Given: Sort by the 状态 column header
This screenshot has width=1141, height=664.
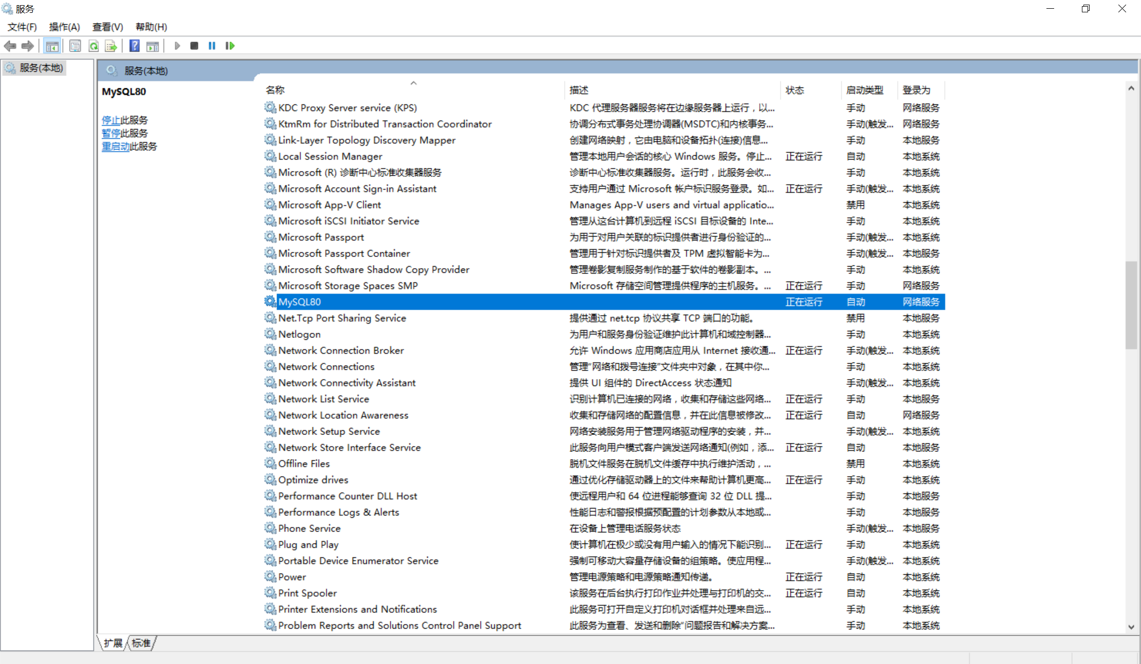Looking at the screenshot, I should 811,90.
